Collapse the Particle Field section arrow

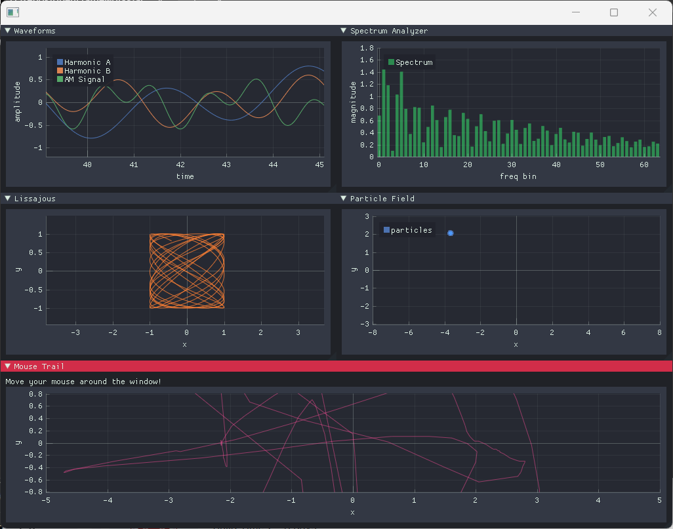[343, 198]
